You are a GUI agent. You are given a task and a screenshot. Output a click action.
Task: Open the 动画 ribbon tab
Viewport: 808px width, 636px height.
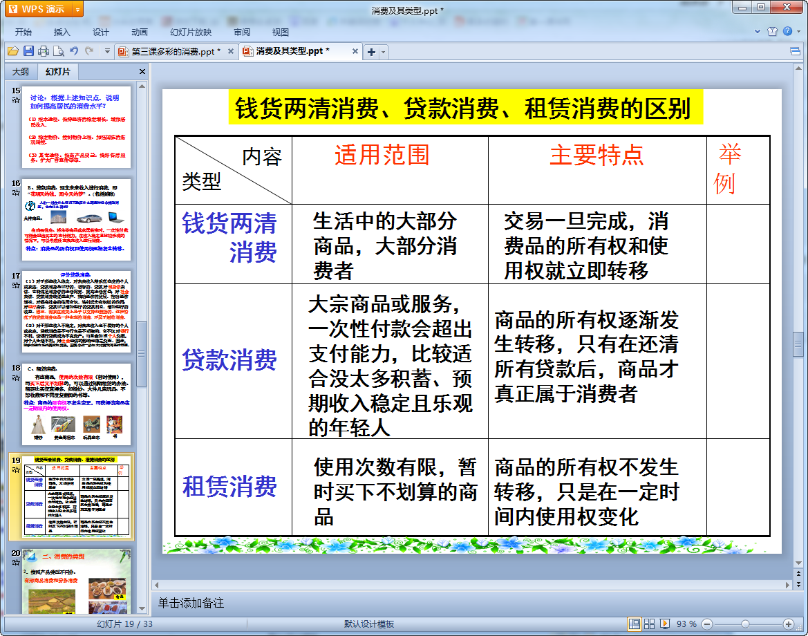[x=139, y=32]
